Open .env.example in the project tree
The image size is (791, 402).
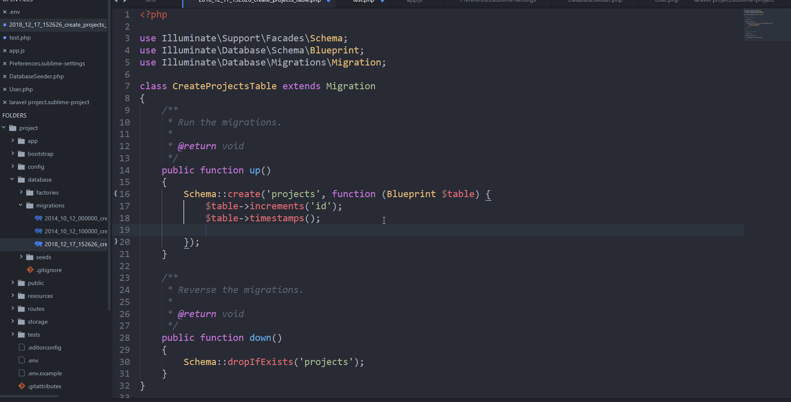[45, 373]
